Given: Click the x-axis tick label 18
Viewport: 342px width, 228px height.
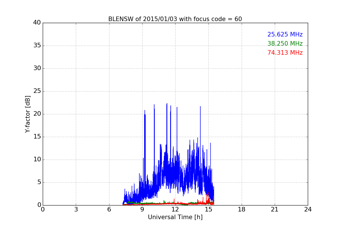Looking at the screenshot, I should click(x=241, y=209).
